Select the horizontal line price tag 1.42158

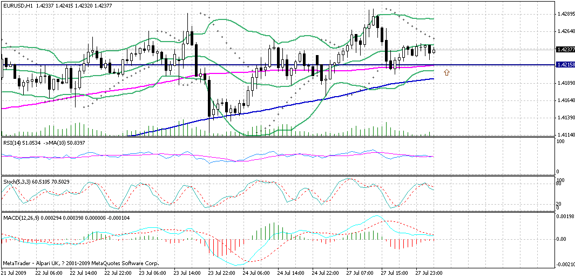(x=564, y=64)
